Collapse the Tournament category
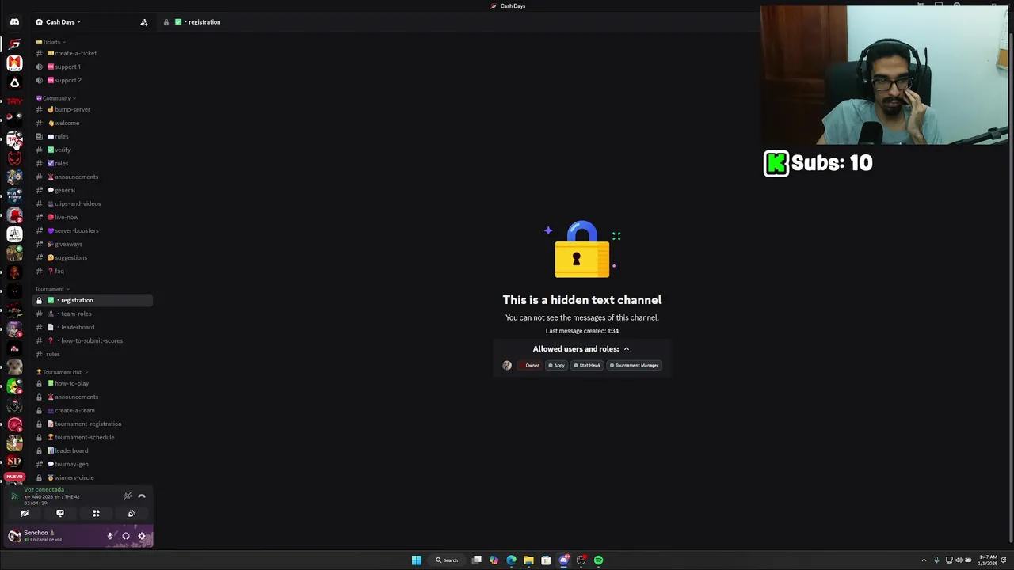Image resolution: width=1014 pixels, height=570 pixels. click(x=52, y=289)
